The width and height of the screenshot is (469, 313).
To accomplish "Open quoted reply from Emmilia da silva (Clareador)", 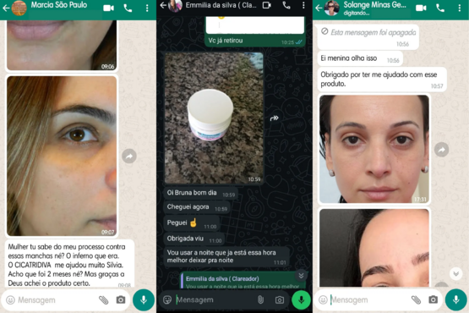I will [243, 281].
